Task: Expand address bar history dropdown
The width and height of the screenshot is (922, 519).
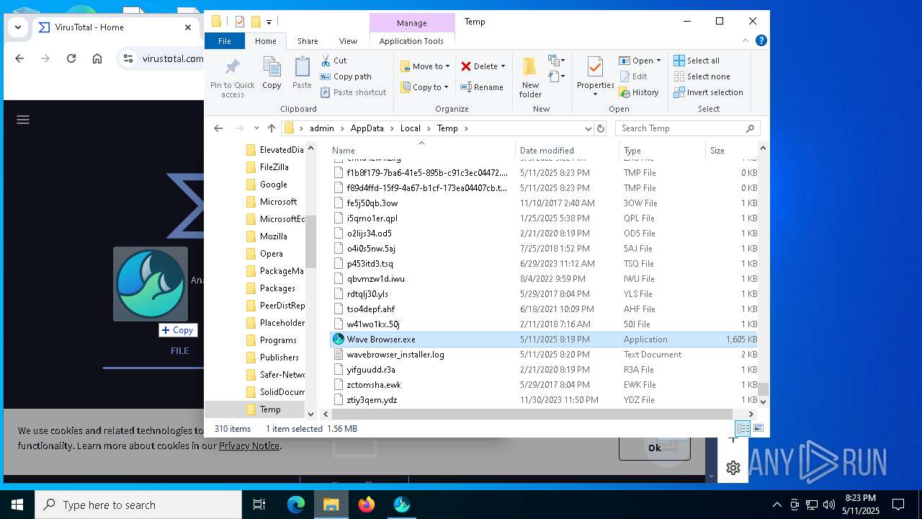Action: 588,128
